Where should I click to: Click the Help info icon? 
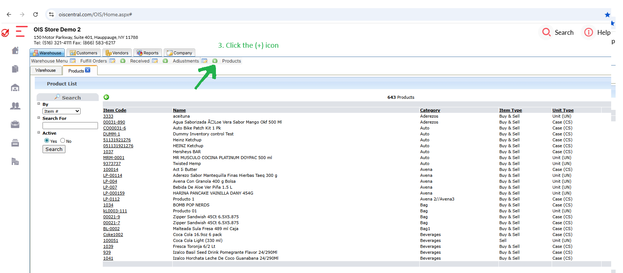588,32
